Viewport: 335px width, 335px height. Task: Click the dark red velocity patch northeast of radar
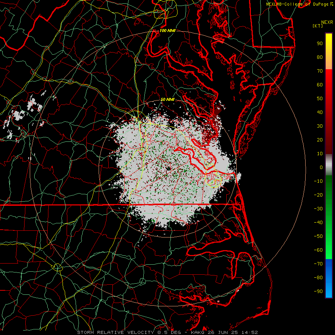(x=218, y=110)
